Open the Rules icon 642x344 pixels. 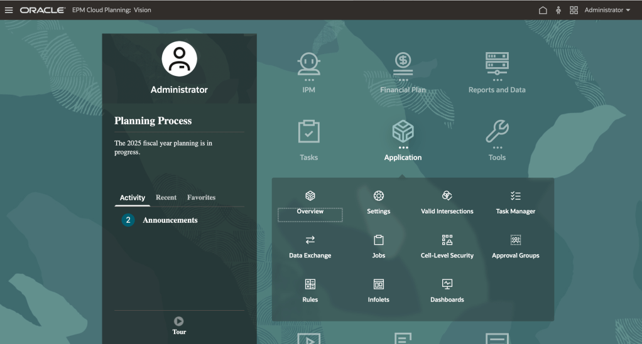point(310,284)
